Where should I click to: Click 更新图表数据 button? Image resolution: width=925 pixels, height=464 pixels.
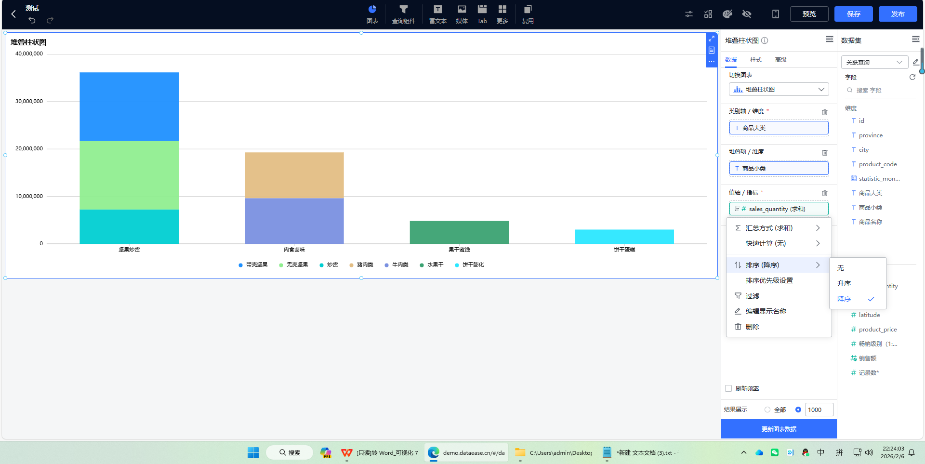tap(779, 429)
